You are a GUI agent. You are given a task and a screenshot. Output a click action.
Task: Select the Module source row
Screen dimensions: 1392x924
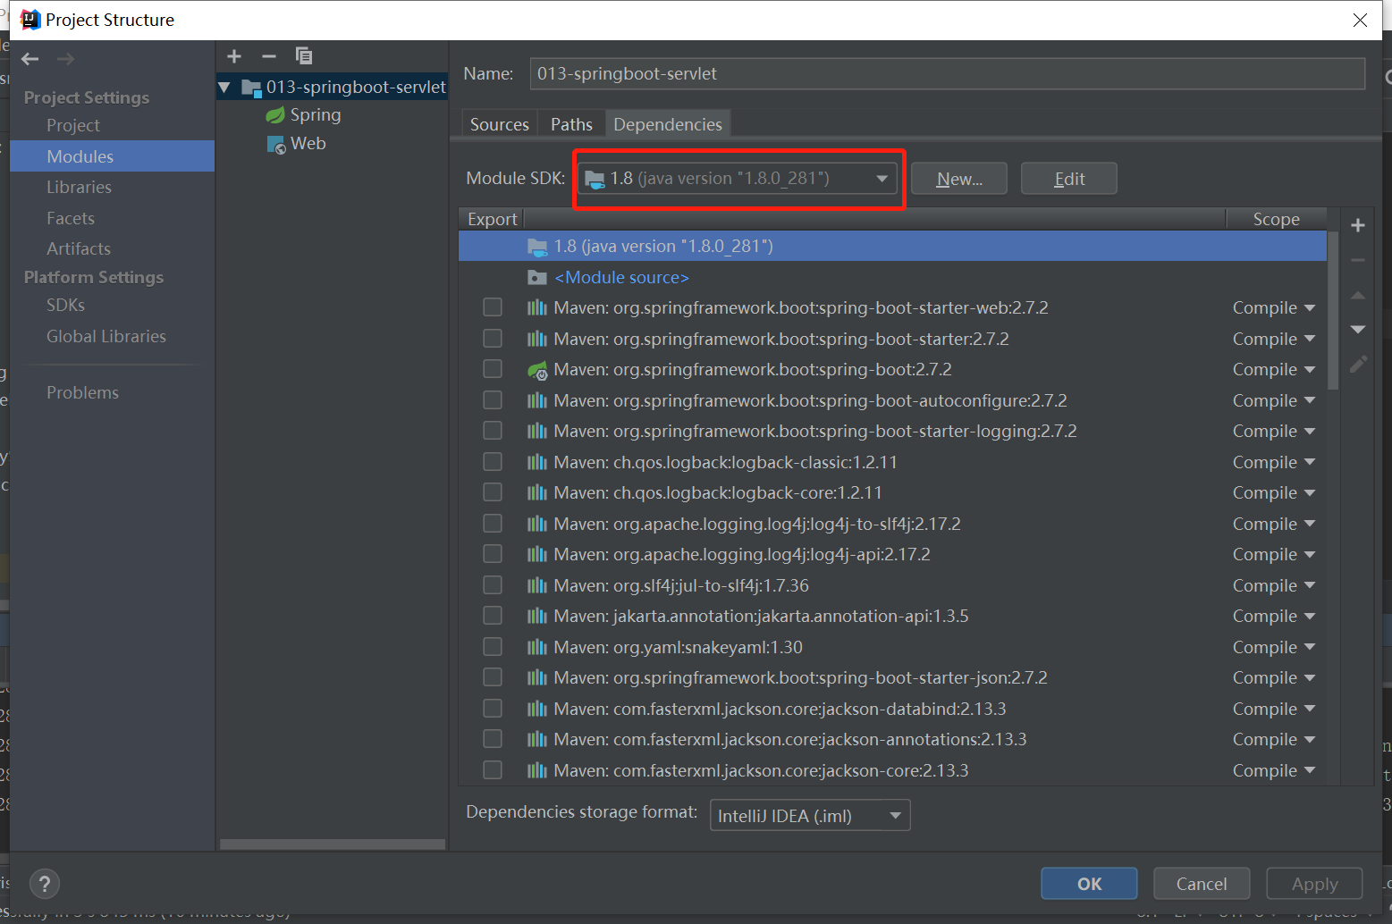892,278
